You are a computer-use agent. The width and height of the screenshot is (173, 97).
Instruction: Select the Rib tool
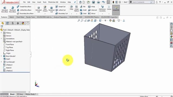click(x=83, y=6)
